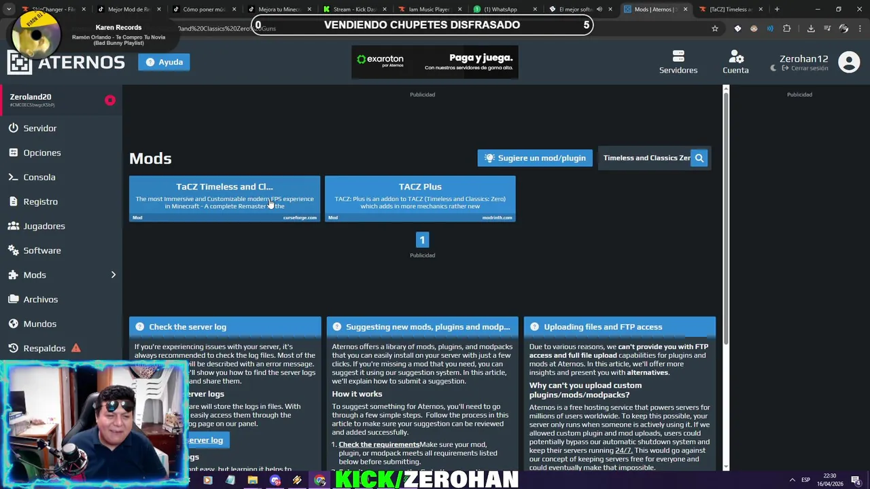
Task: Switch to the Stream - Kick browser tab
Action: coord(353,10)
